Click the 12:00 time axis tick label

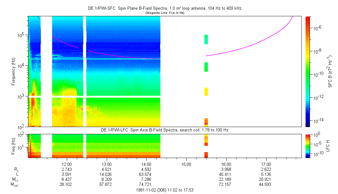click(x=67, y=164)
